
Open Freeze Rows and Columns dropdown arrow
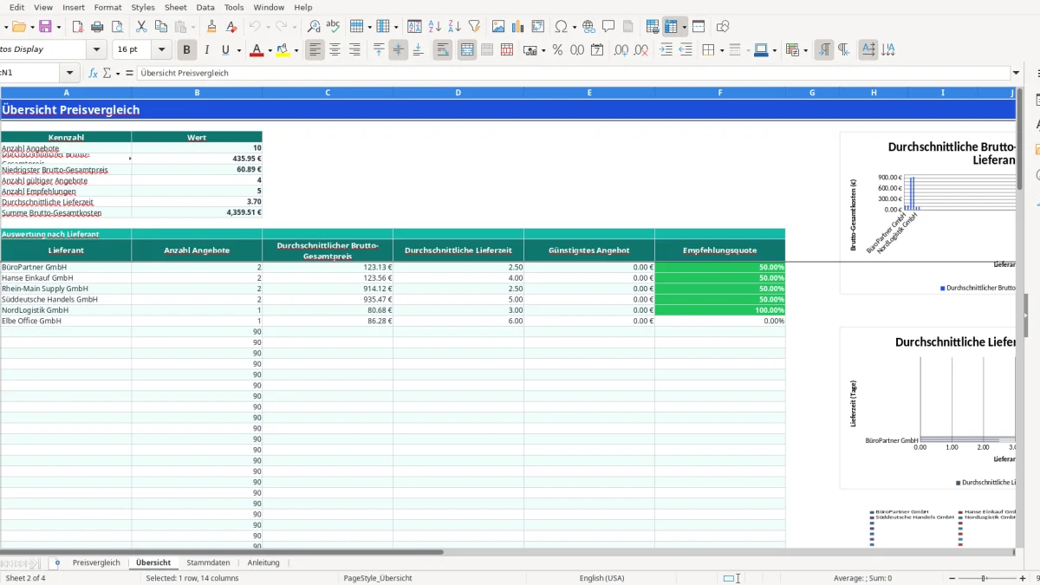684,27
